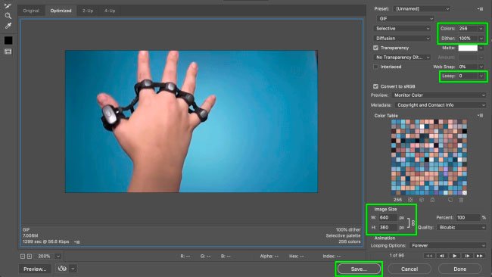Open the Color Table palette menu icon
The image size is (492, 277).
click(x=480, y=116)
